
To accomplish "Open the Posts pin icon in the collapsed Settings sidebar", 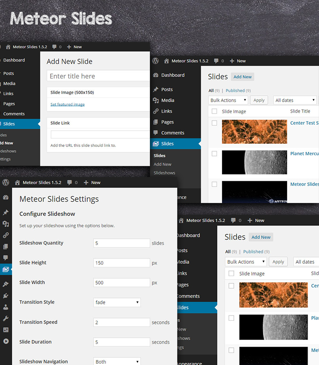I will [x=5, y=212].
